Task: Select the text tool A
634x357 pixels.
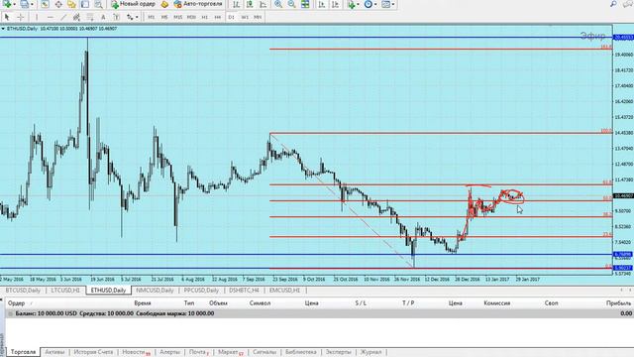Action: (103, 17)
